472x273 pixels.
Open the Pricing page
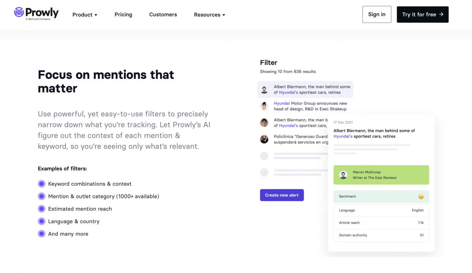point(123,14)
